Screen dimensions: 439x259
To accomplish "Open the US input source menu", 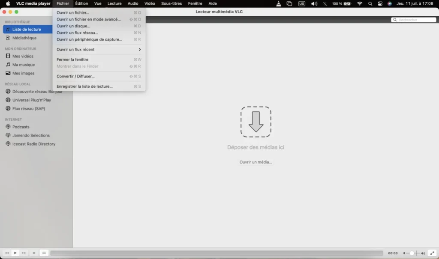I will [301, 3].
